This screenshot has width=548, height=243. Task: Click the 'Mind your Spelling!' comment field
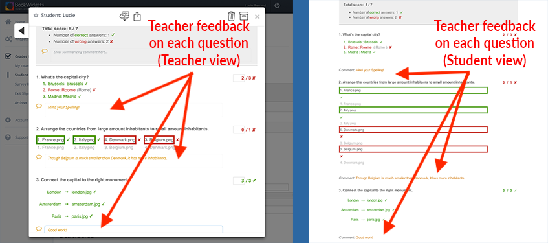tap(133, 110)
